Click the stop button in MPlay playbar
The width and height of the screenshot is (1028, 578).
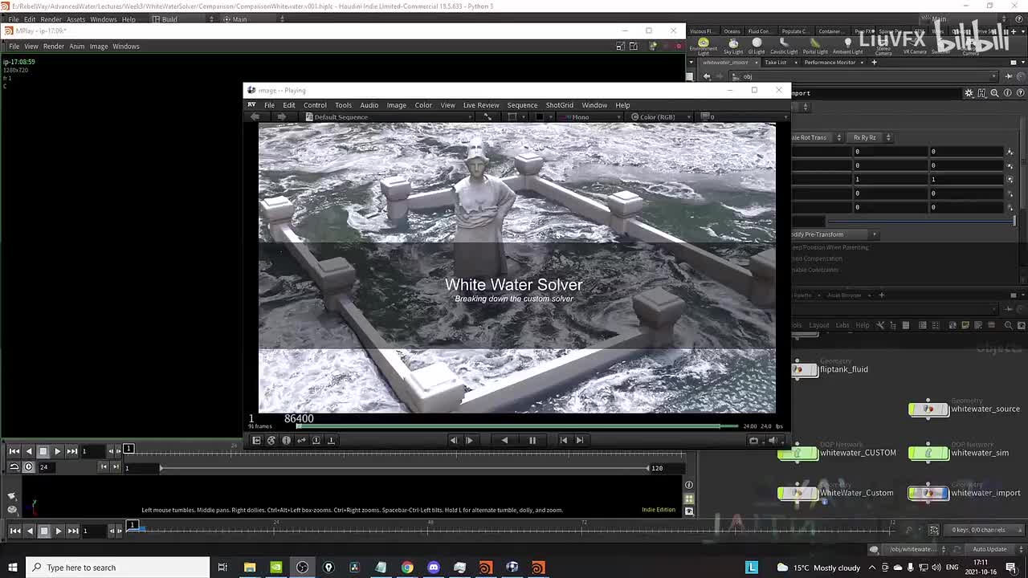click(43, 451)
